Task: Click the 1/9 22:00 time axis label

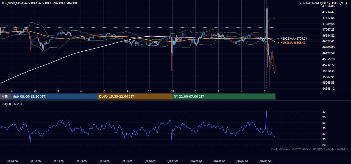Action: (173, 162)
